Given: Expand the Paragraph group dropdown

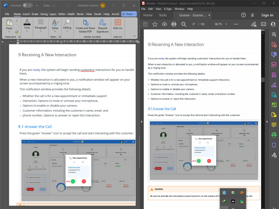Looking at the screenshot, I should point(40,31).
